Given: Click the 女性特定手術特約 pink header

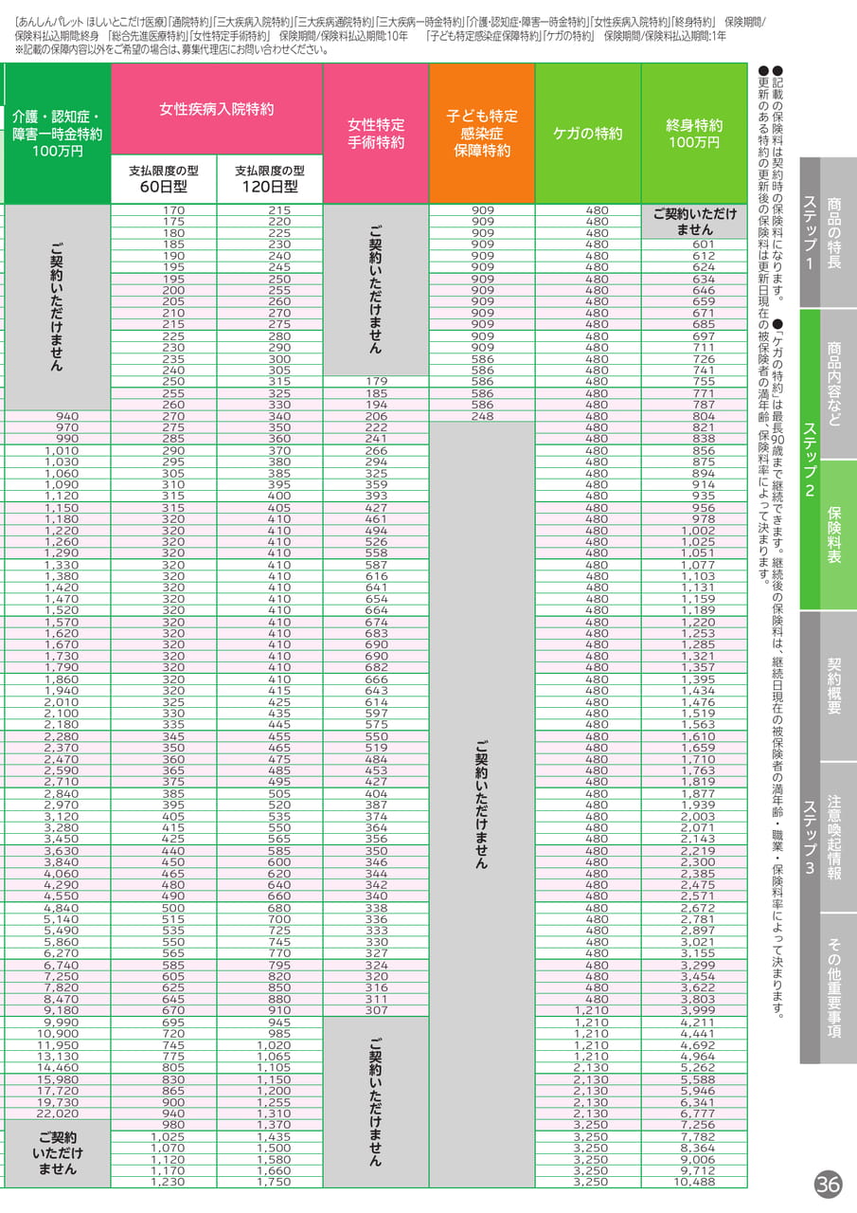Looking at the screenshot, I should point(376,134).
